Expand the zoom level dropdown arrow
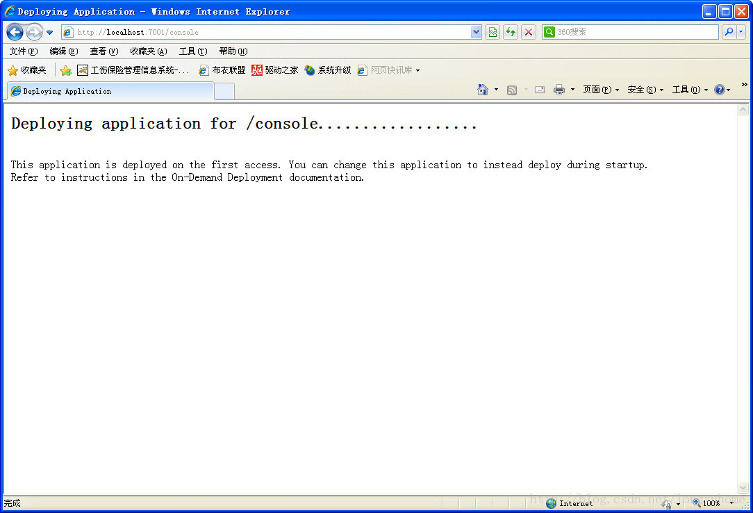Viewport: 753px width, 513px height. click(731, 503)
